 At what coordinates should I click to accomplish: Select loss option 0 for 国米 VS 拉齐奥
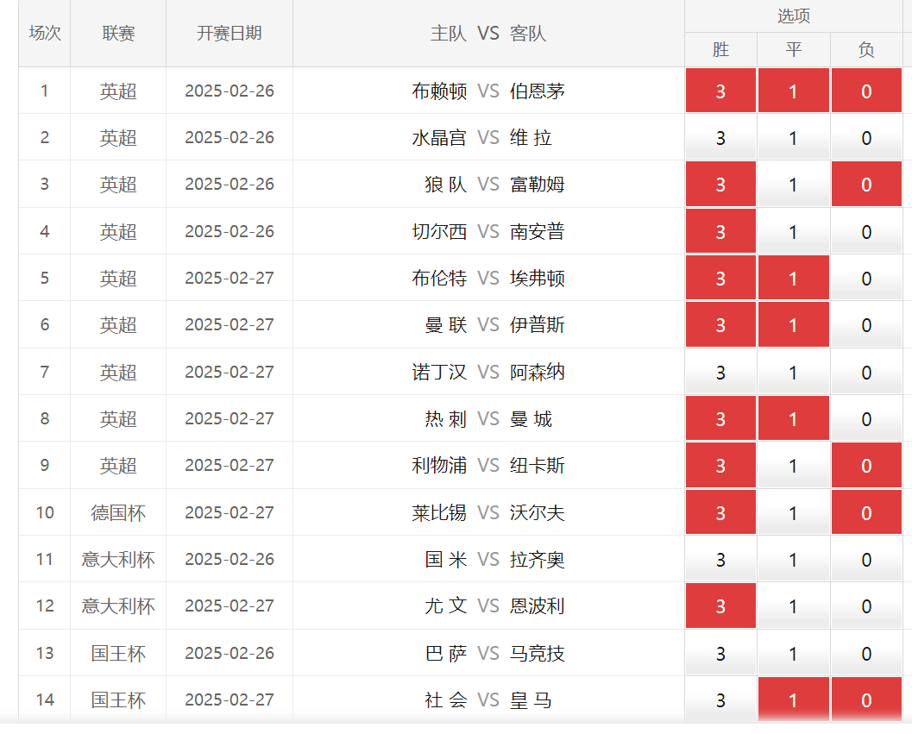click(x=866, y=560)
